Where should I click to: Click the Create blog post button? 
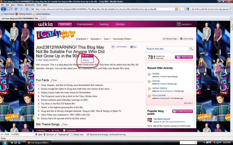[183, 111]
